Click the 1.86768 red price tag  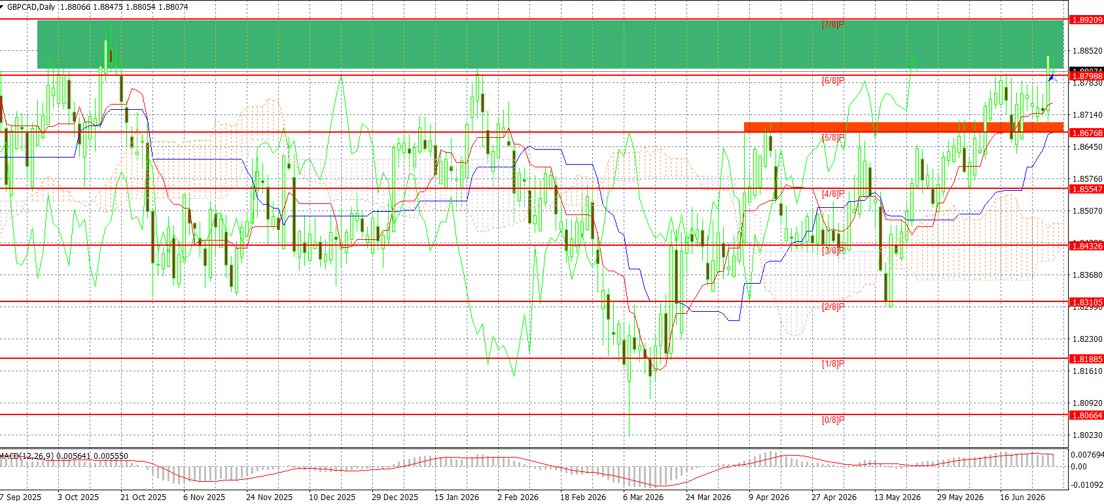(x=1086, y=133)
